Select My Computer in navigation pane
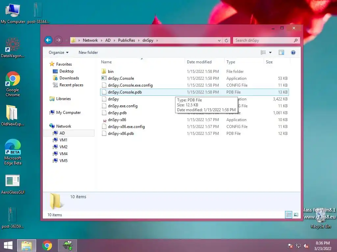This screenshot has width=337, height=252. (68, 113)
